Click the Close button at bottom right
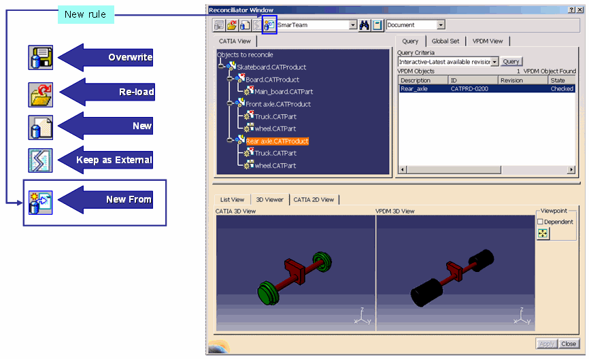 pos(569,343)
